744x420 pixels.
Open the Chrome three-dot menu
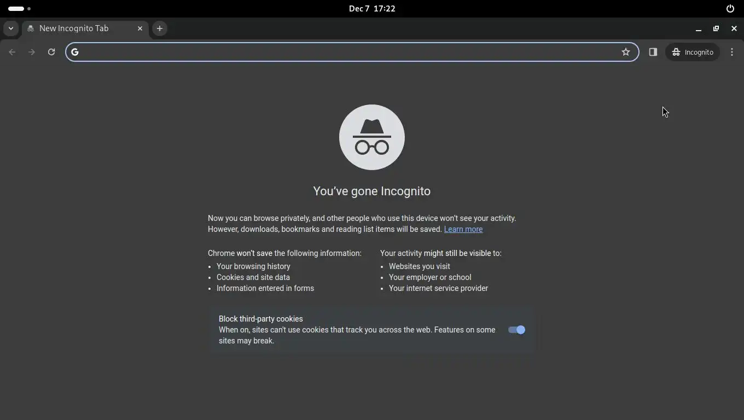click(x=732, y=52)
